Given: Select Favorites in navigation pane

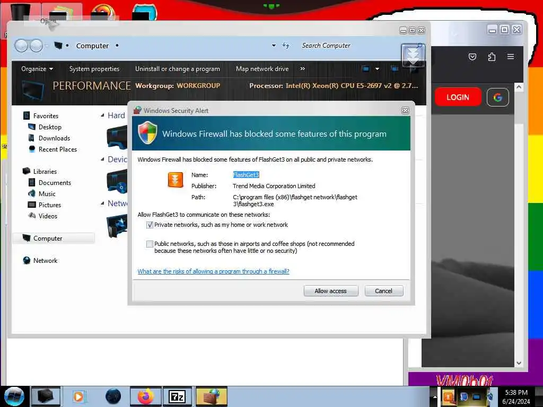Looking at the screenshot, I should tap(46, 116).
